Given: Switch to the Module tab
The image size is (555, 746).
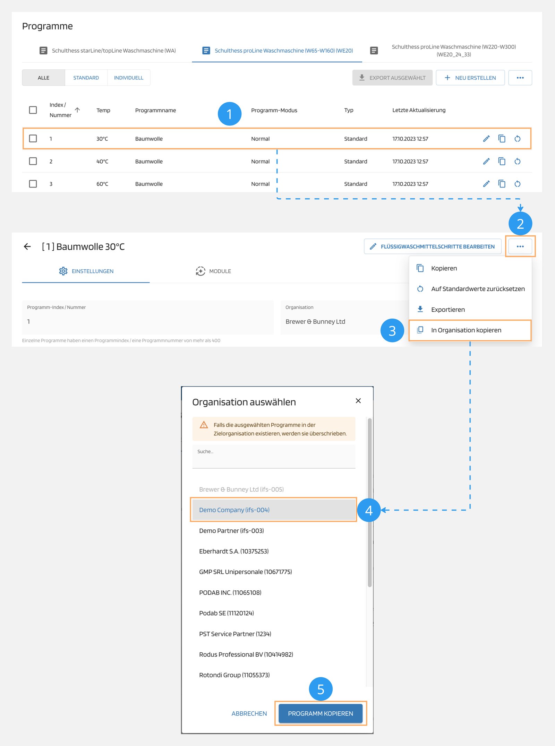Looking at the screenshot, I should tap(213, 271).
